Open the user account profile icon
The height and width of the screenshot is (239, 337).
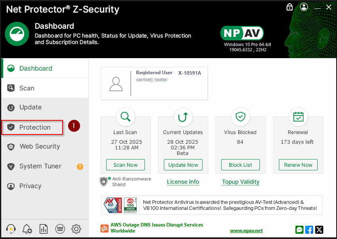(x=304, y=7)
